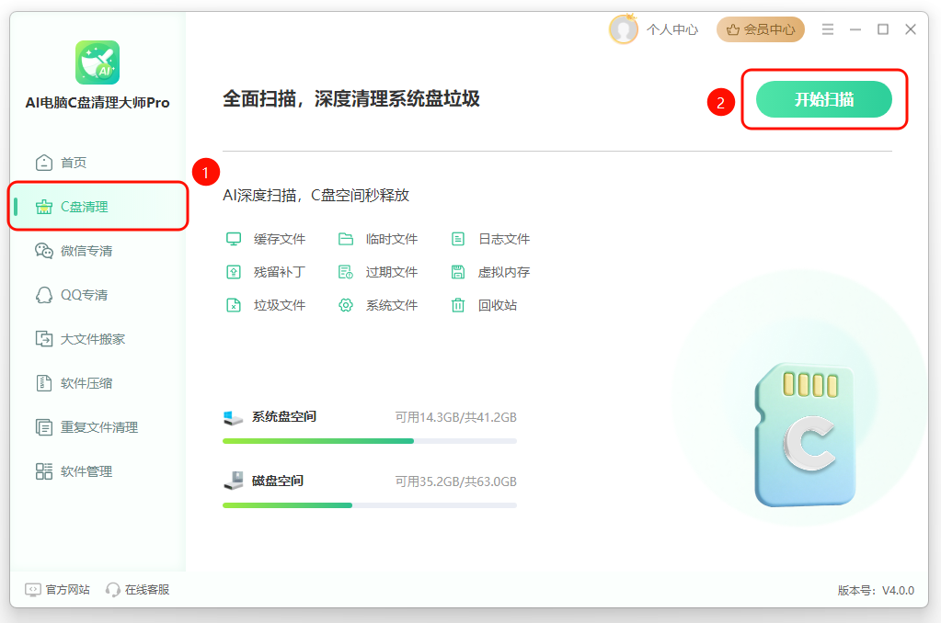Click the user avatar for 个人中心

pyautogui.click(x=624, y=29)
